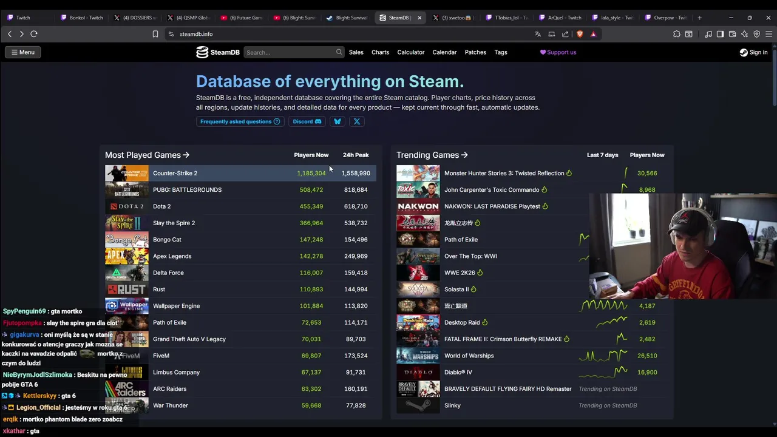Bookmark this page with the bookmark icon
Screen dimensions: 777x437
tap(155, 34)
